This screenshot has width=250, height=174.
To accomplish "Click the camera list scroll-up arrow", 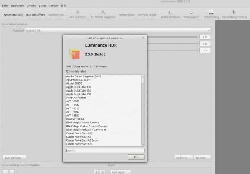I will pyautogui.click(x=143, y=76).
